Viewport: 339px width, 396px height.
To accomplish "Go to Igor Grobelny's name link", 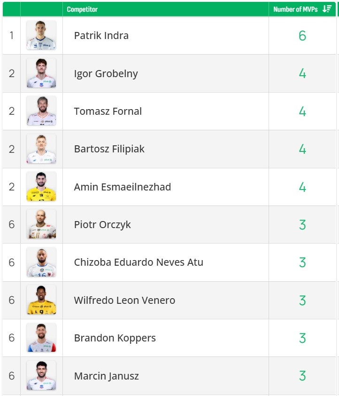I will click(106, 73).
